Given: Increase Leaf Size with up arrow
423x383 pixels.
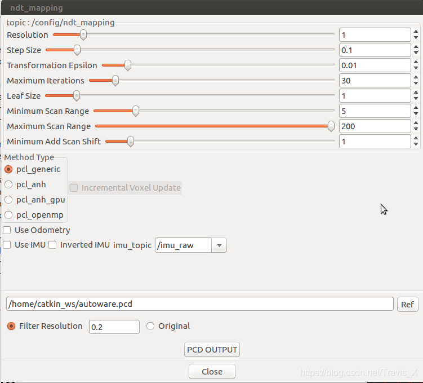Looking at the screenshot, I should [x=416, y=93].
